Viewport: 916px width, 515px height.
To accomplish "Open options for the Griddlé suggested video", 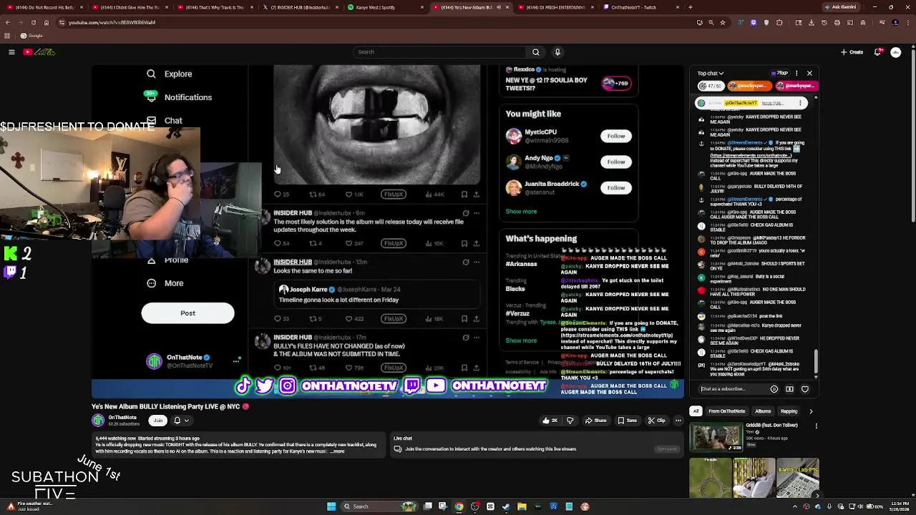I will [816, 426].
